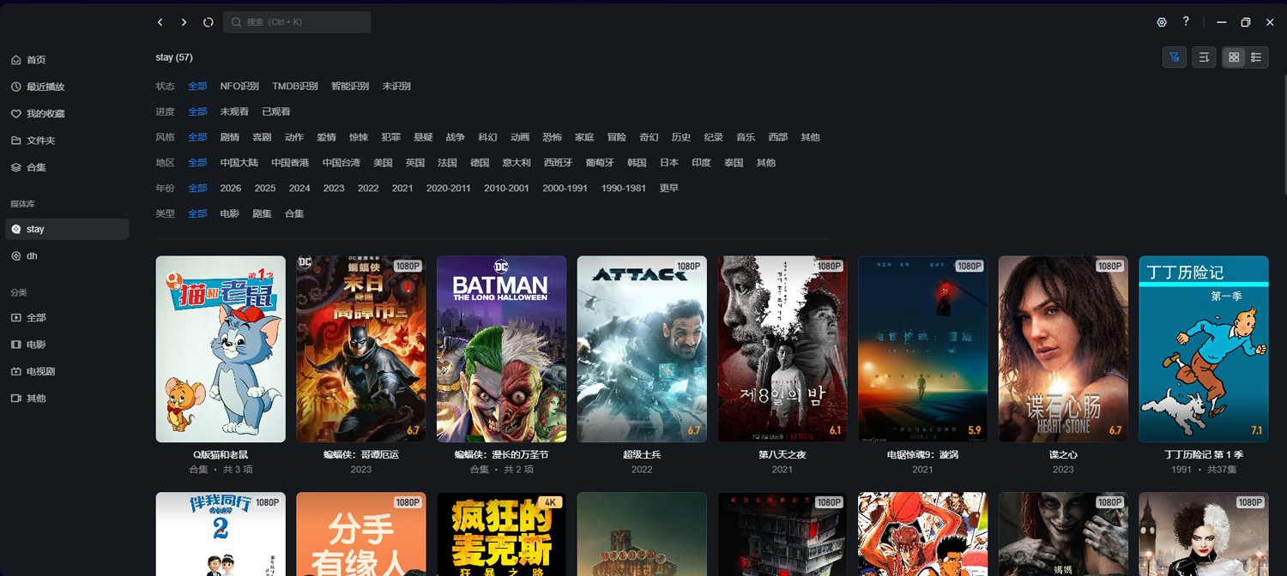This screenshot has height=576, width=1287.
Task: Open the 分手有缘人 poster
Action: coord(361,534)
